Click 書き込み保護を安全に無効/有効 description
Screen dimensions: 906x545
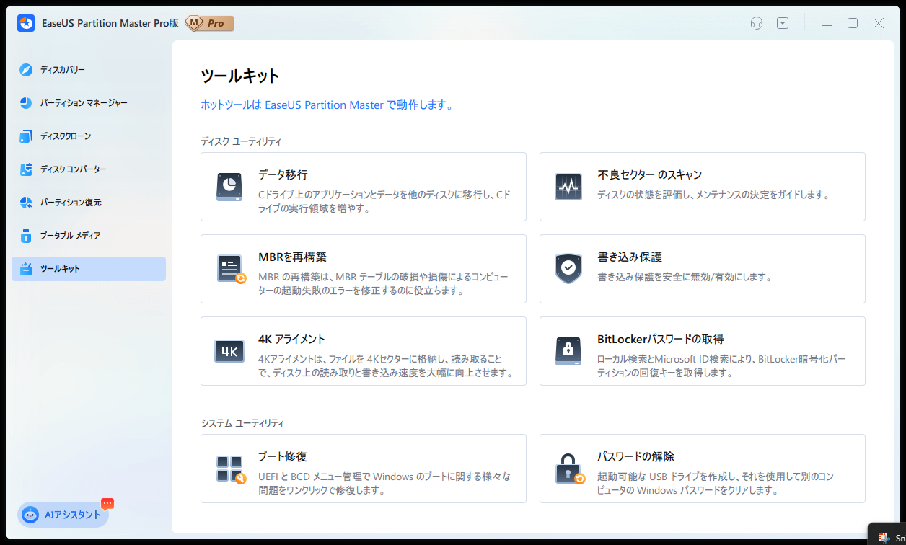(685, 277)
